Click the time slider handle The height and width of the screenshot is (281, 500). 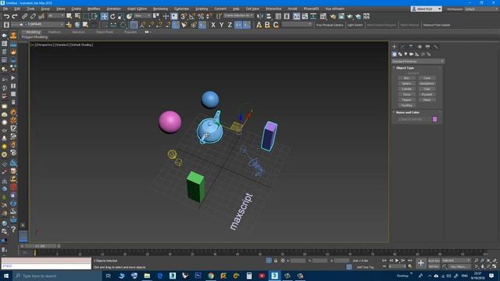(x=41, y=246)
